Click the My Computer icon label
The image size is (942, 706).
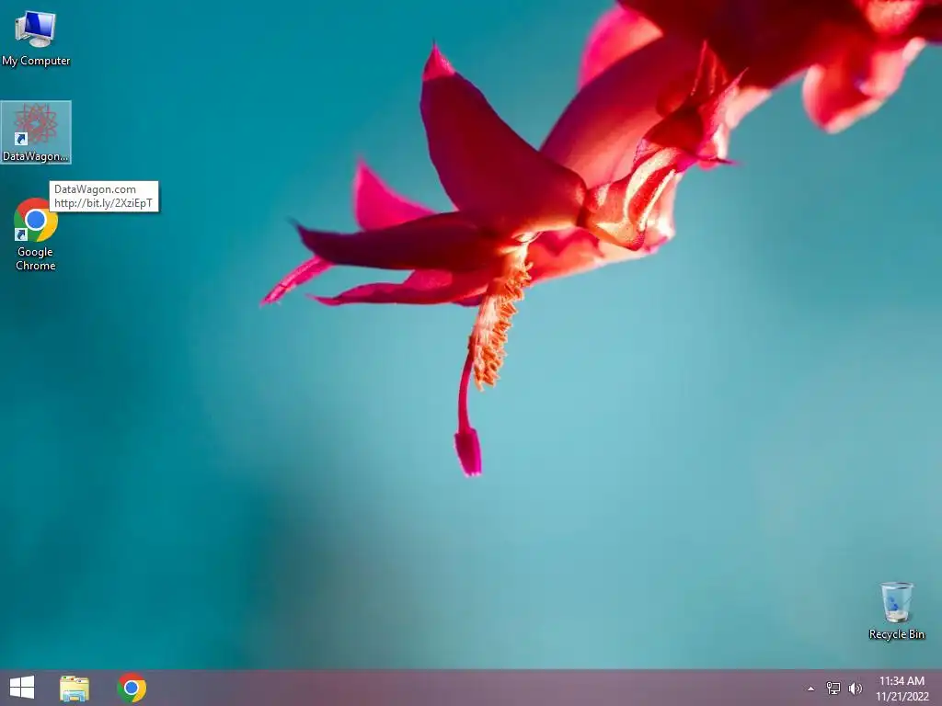pos(36,61)
